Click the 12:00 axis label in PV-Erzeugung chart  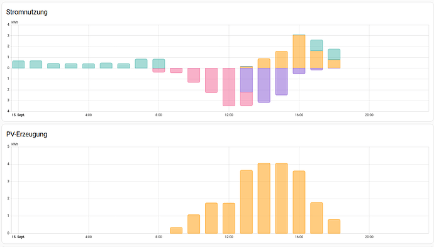coord(229,237)
